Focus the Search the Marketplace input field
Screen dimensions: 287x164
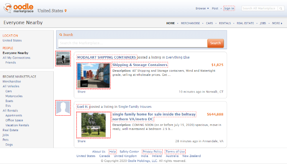pyautogui.click(x=132, y=43)
